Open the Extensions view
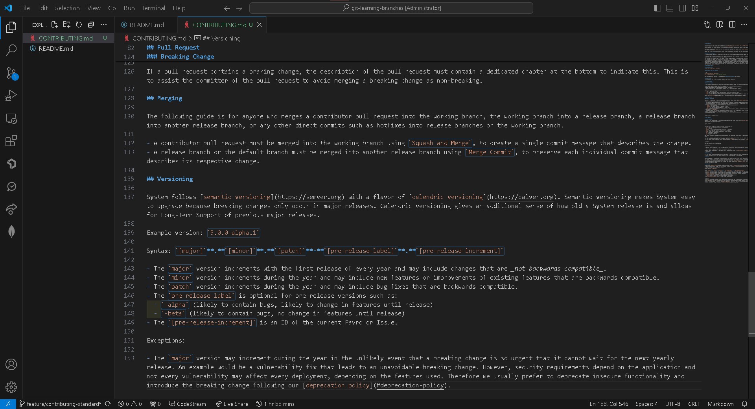The image size is (755, 409). point(11,141)
